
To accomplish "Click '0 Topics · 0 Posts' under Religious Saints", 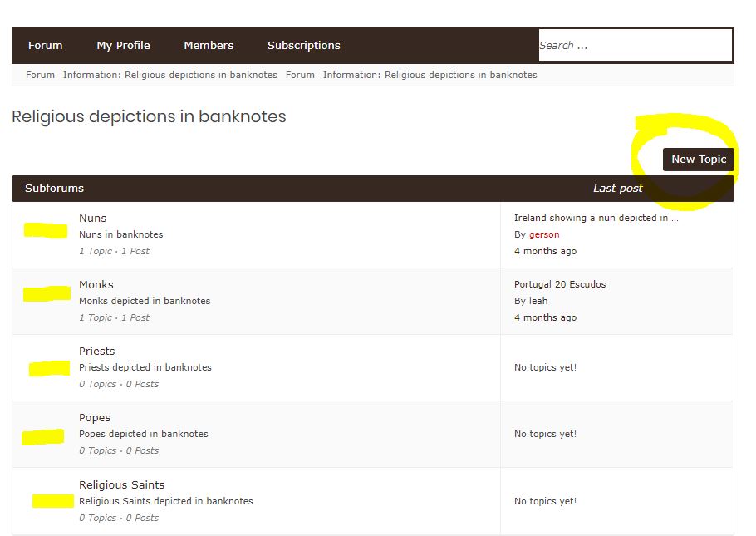I will [119, 519].
